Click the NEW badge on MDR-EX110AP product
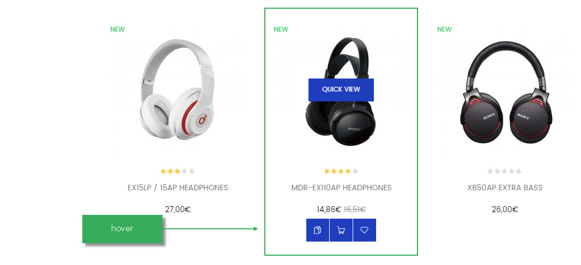Screen dimensions: 581x265 [281, 29]
